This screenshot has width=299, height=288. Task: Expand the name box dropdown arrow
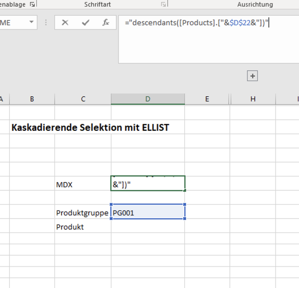pos(31,23)
